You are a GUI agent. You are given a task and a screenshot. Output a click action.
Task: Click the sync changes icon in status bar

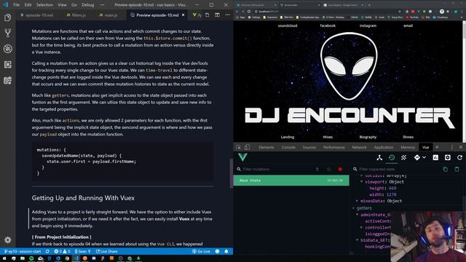coord(47,251)
